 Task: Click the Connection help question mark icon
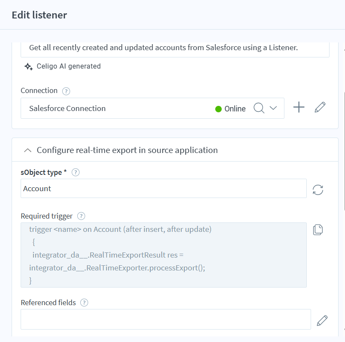[66, 91]
